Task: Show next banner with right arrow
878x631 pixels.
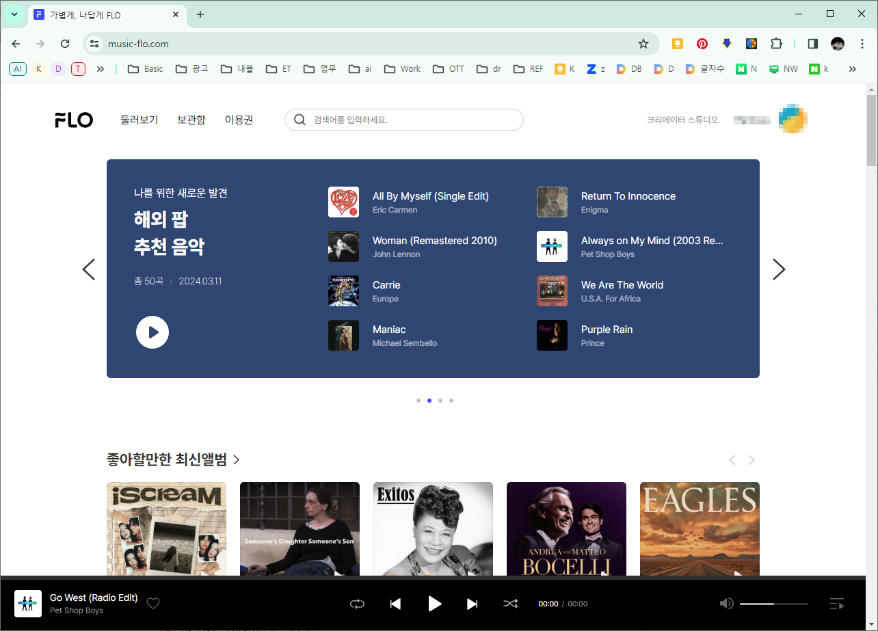Action: tap(779, 269)
